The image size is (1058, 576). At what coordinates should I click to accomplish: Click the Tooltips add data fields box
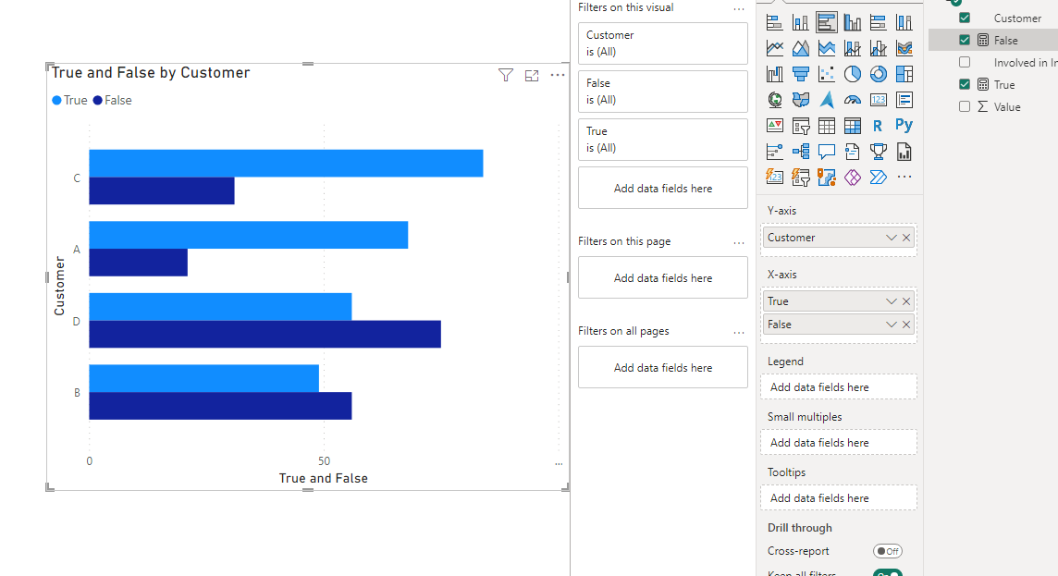coord(839,497)
